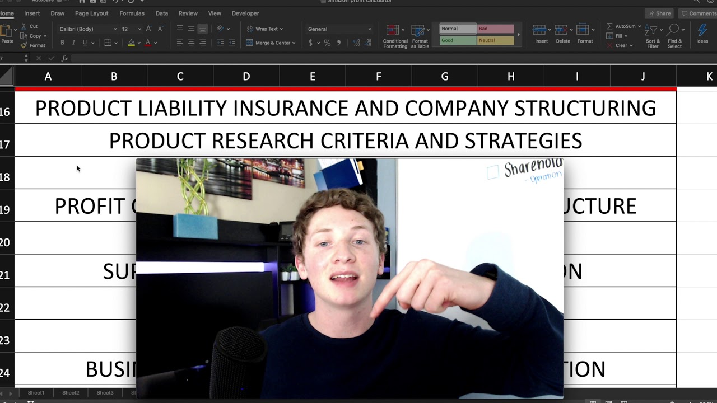The image size is (717, 403).
Task: Toggle Underline formatting
Action: (85, 43)
